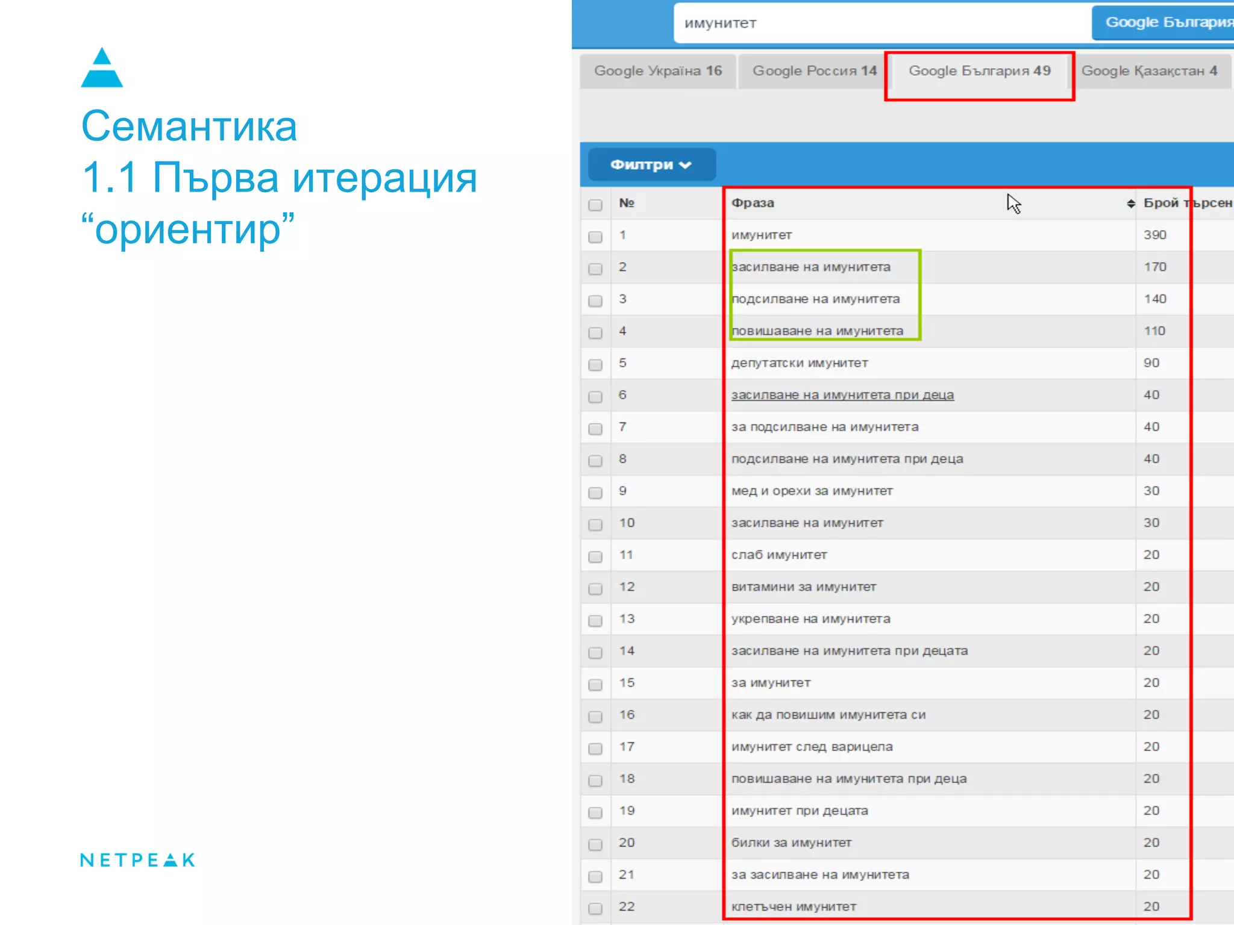This screenshot has width=1234, height=925.
Task: Click the phrase 'мед и орехи за имунитет'
Action: click(812, 491)
